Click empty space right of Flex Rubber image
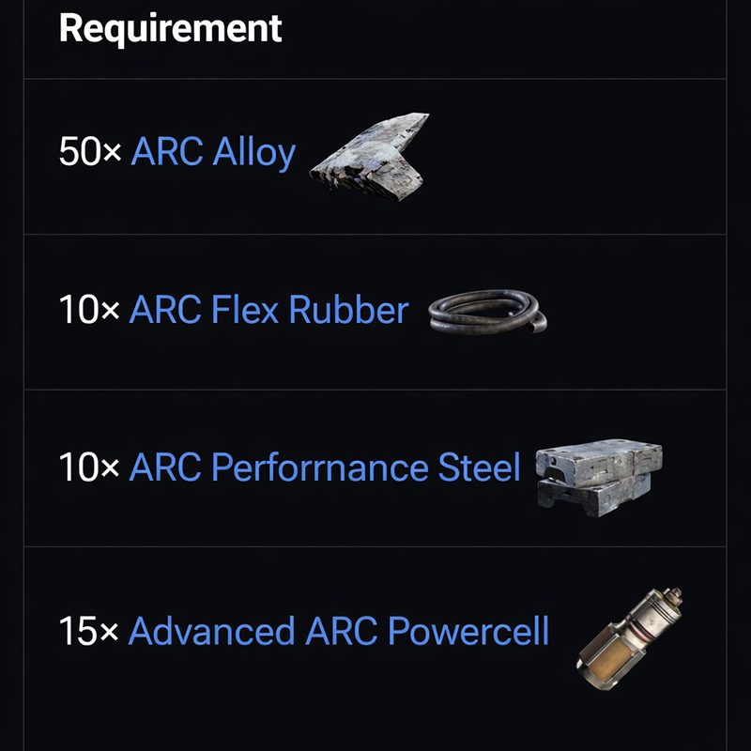Image resolution: width=751 pixels, height=751 pixels. coord(638,311)
